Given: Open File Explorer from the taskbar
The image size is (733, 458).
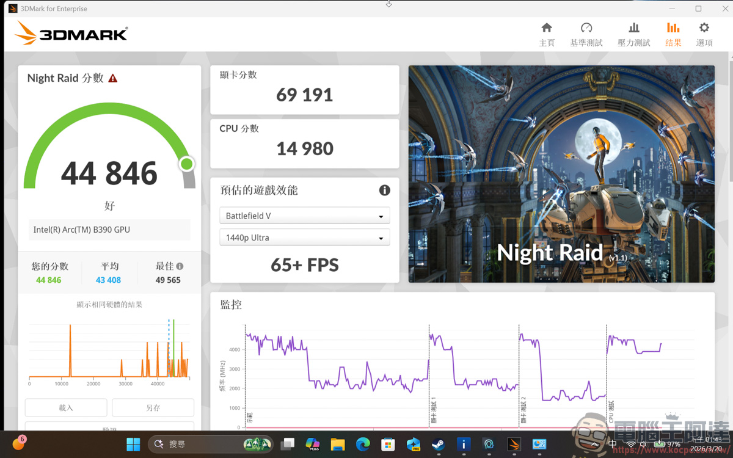Looking at the screenshot, I should [x=338, y=445].
